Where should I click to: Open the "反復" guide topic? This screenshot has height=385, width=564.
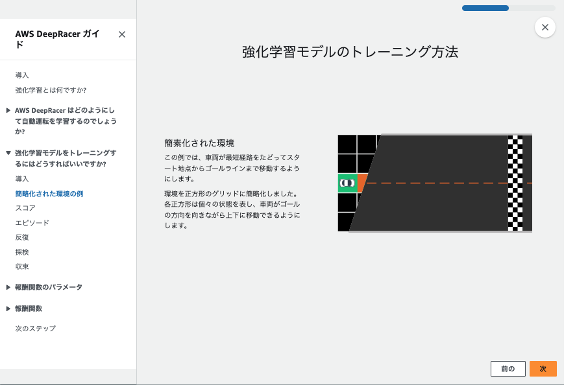[x=21, y=237]
